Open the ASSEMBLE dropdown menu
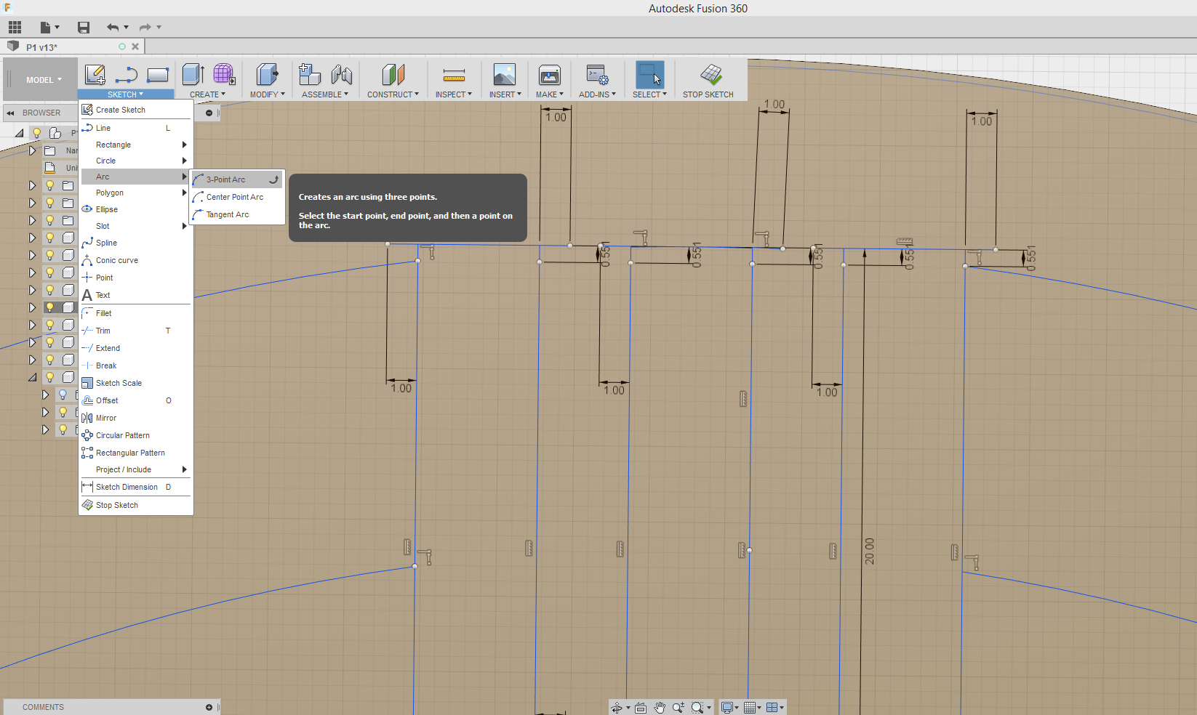This screenshot has height=715, width=1197. [x=325, y=94]
